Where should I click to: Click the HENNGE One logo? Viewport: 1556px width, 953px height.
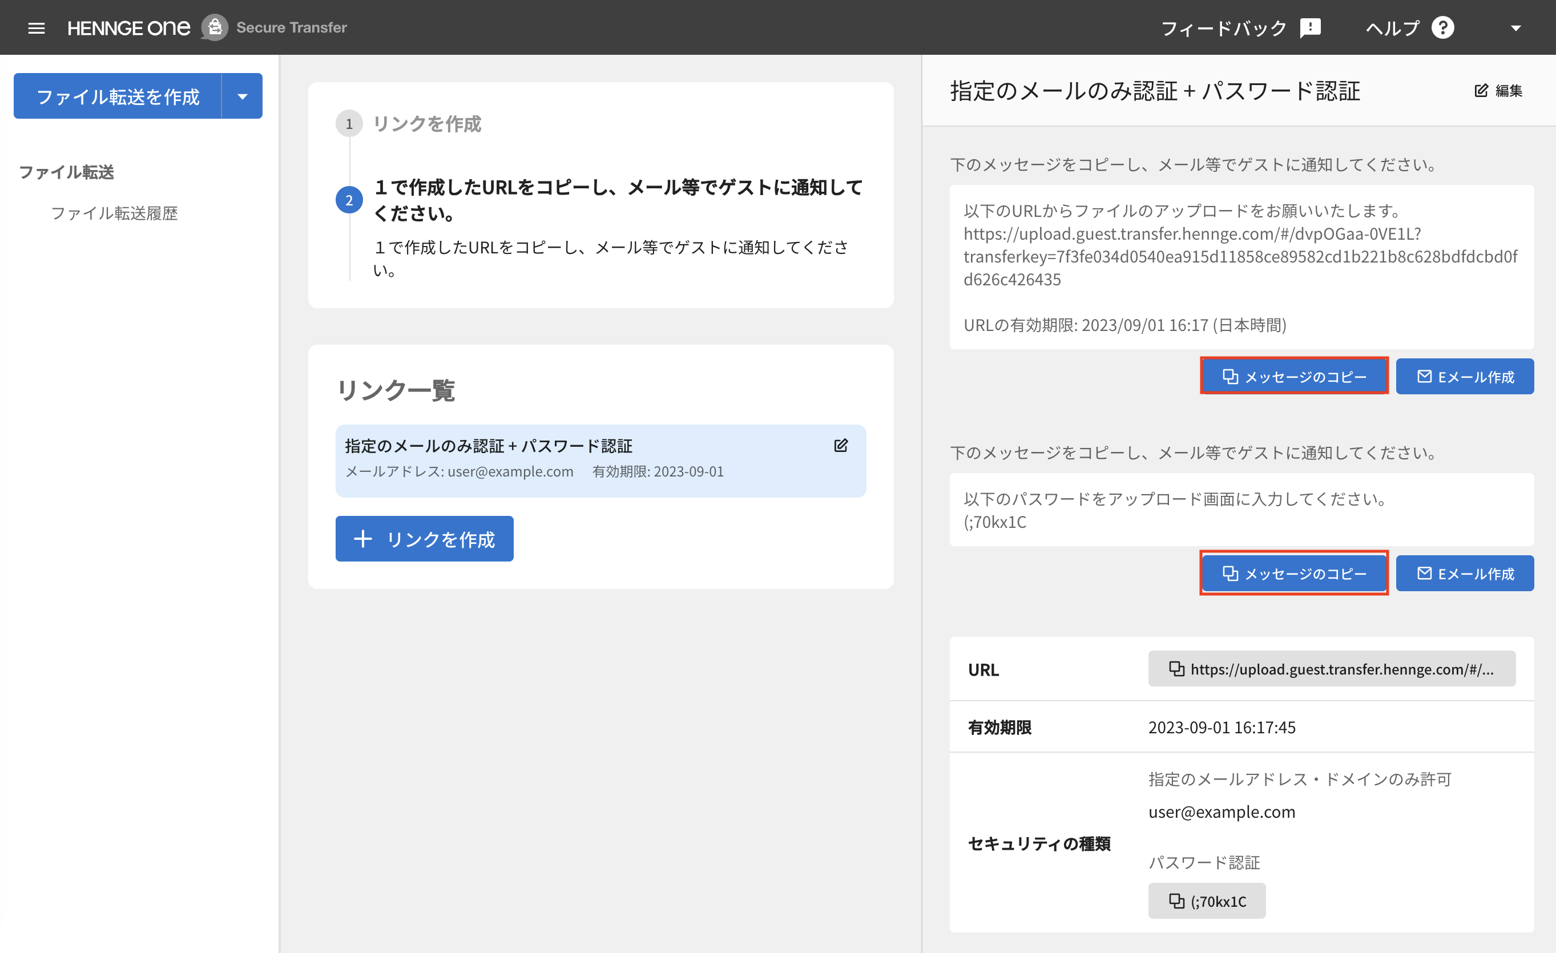pos(129,28)
